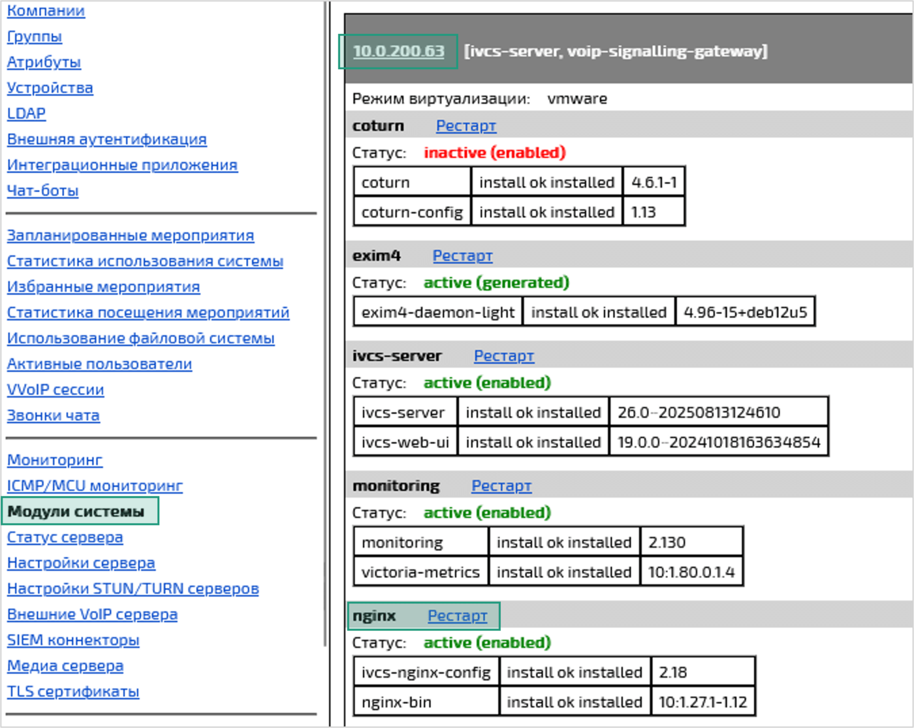
Task: Open the Группы section
Action: (34, 37)
